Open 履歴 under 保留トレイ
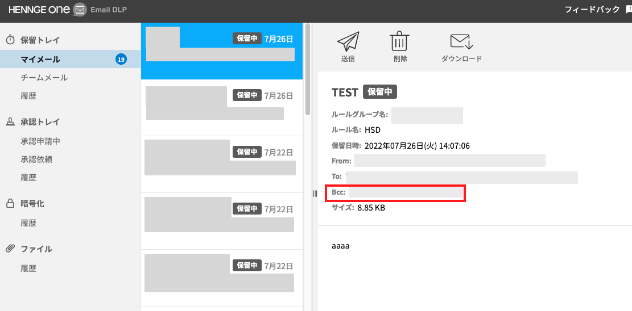The width and height of the screenshot is (632, 311). [x=28, y=96]
